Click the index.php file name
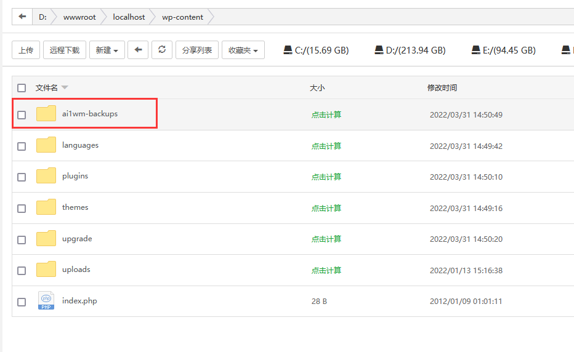This screenshot has height=352, width=574. click(79, 301)
